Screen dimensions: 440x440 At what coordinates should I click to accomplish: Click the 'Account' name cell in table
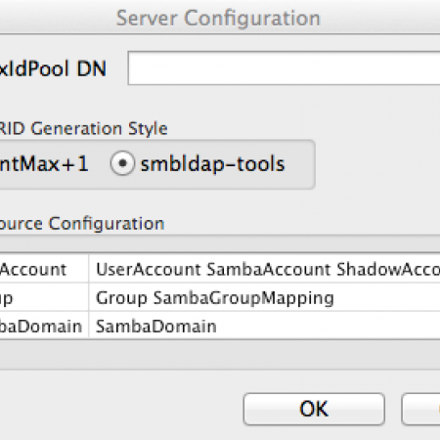click(44, 269)
